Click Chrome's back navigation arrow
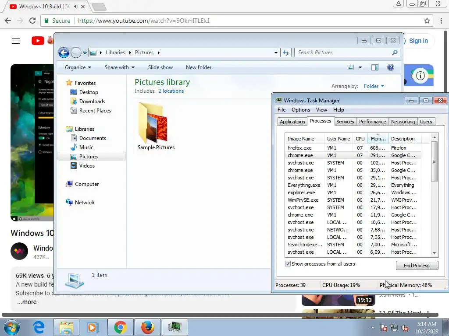 coord(8,21)
